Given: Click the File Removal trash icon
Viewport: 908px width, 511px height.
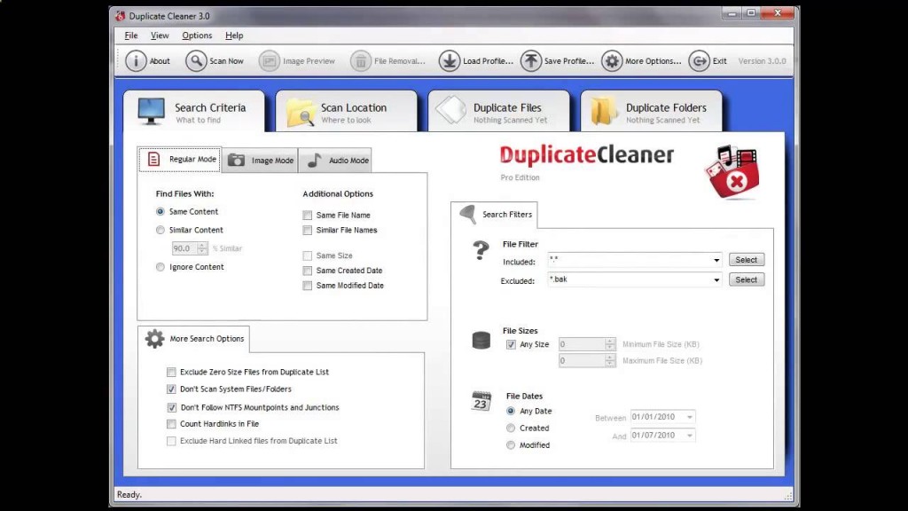Looking at the screenshot, I should coord(360,61).
